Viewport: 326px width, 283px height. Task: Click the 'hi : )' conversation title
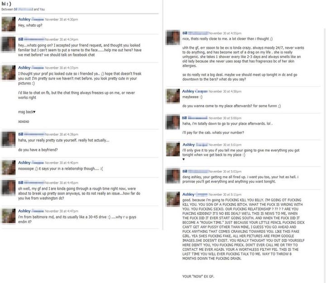point(6,4)
